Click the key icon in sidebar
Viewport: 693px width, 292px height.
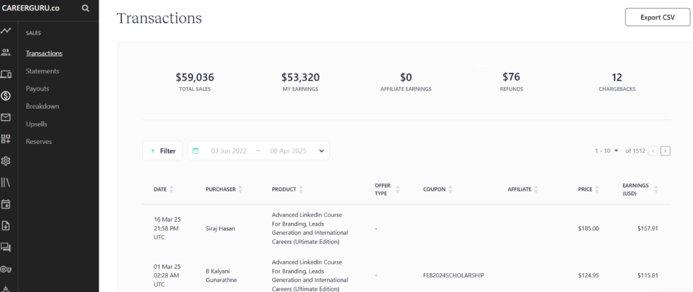[x=6, y=269]
